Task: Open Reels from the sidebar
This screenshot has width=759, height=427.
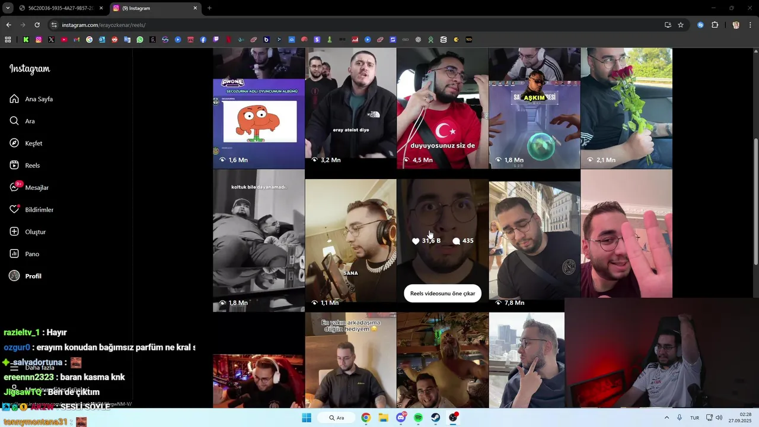Action: coord(25,165)
